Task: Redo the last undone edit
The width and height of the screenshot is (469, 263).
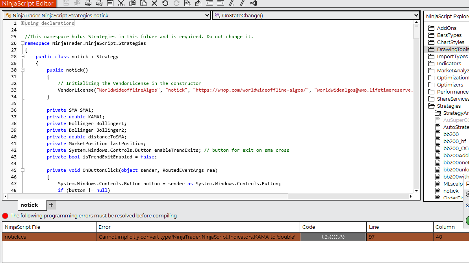Action: click(176, 3)
